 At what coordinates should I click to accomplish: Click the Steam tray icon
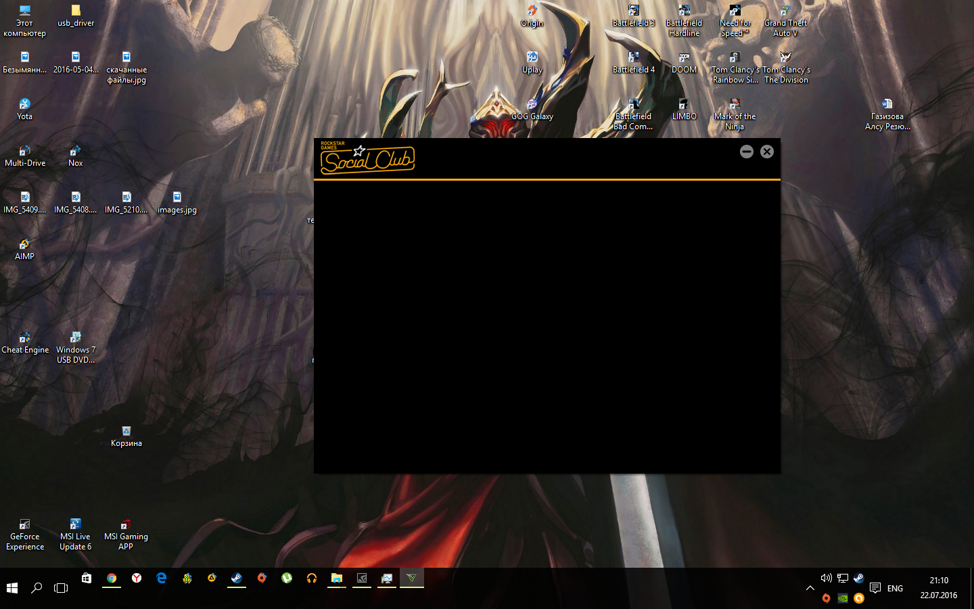coord(858,578)
